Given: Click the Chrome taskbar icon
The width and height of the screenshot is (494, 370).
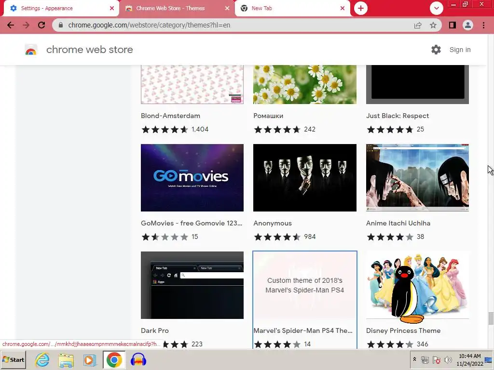Looking at the screenshot, I should pyautogui.click(x=114, y=360).
